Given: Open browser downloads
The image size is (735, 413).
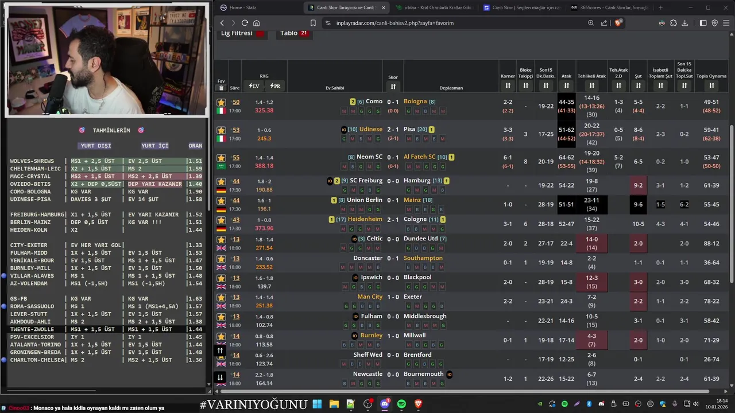Looking at the screenshot, I should (684, 23).
